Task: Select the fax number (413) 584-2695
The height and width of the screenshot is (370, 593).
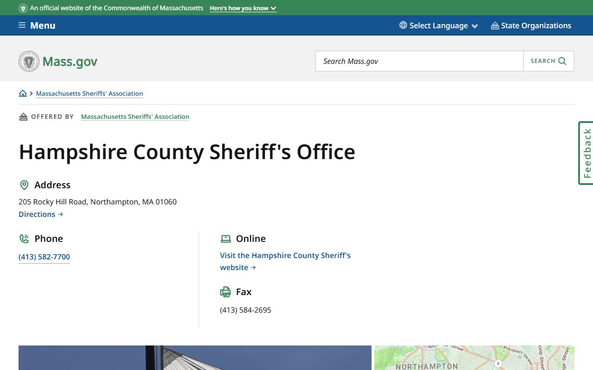Action: pos(246,310)
